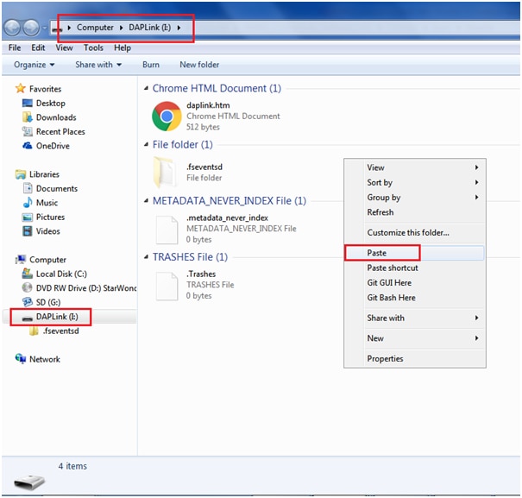522x498 pixels.
Task: Open Share with submenu in context menu
Action: (x=415, y=318)
